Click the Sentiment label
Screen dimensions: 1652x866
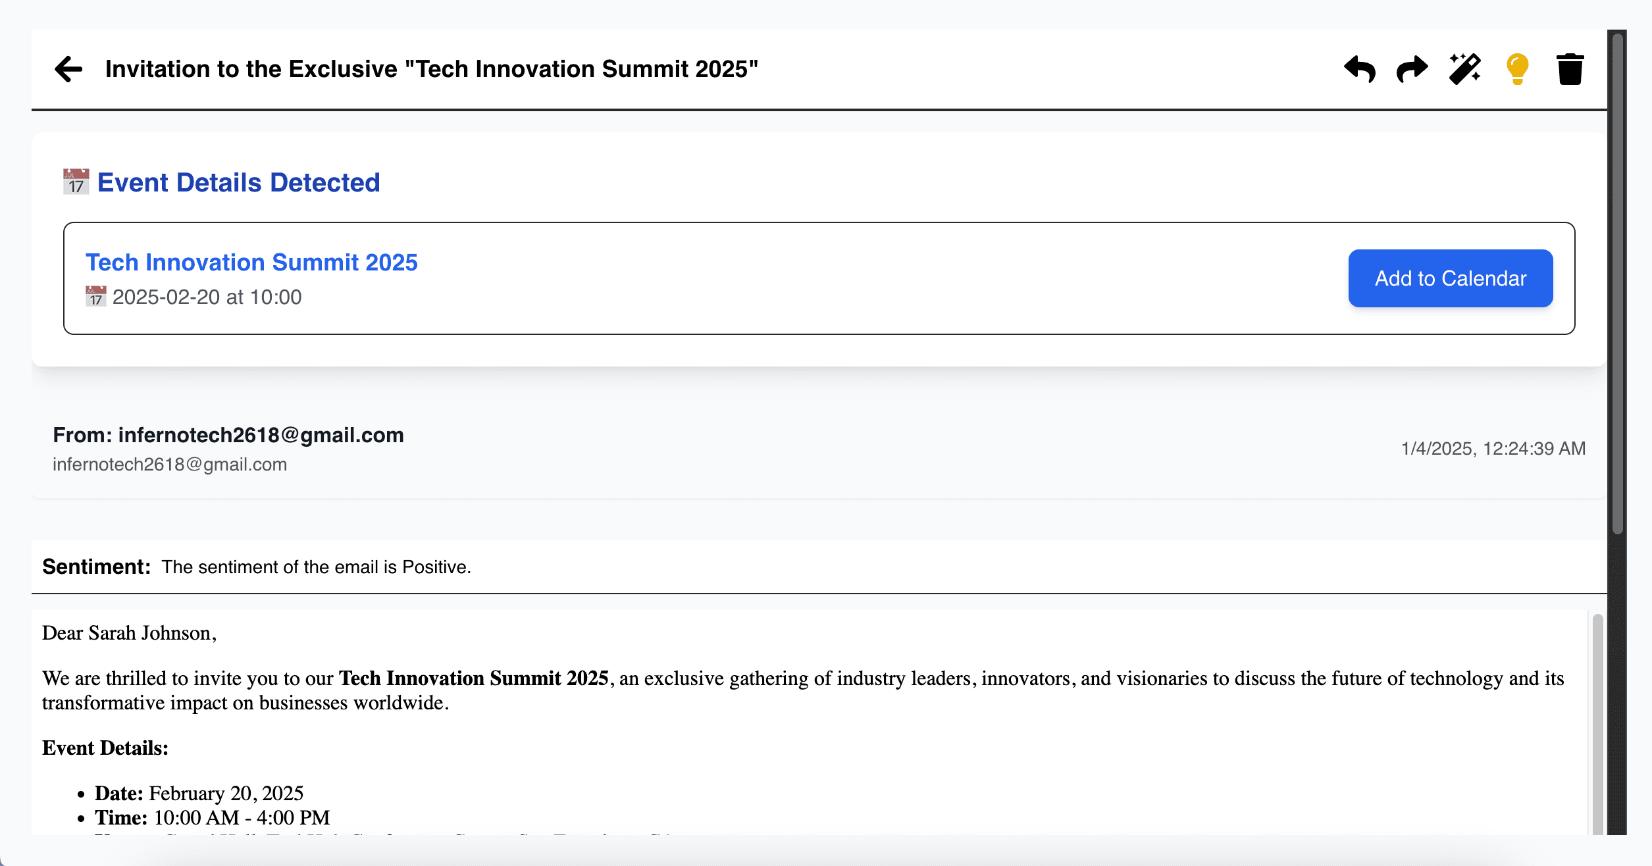pos(96,567)
